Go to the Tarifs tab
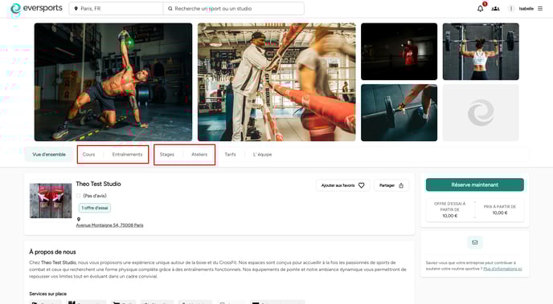This screenshot has width=553, height=304. pyautogui.click(x=230, y=155)
